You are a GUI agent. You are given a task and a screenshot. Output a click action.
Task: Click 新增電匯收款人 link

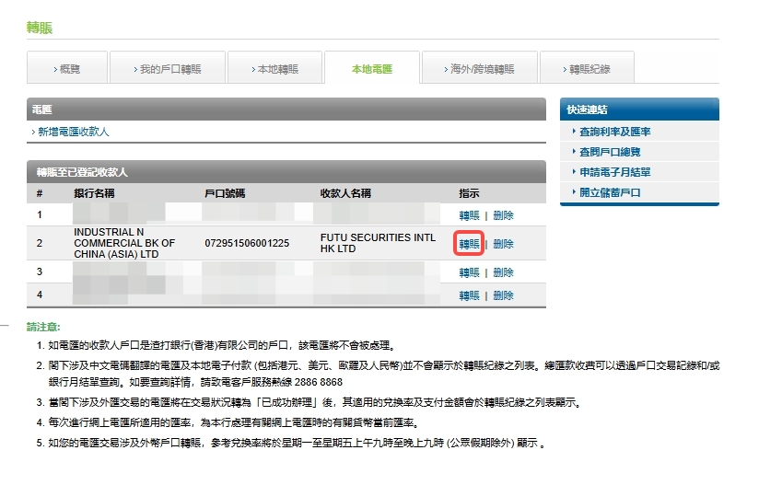coord(74,132)
